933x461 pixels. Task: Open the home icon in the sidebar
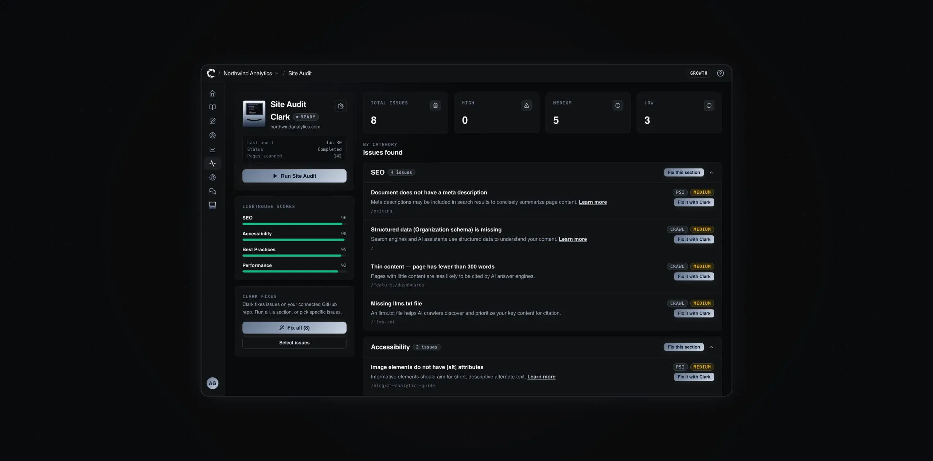(x=212, y=94)
